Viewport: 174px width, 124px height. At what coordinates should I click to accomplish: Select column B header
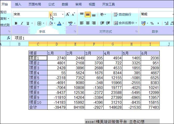tap(19, 44)
